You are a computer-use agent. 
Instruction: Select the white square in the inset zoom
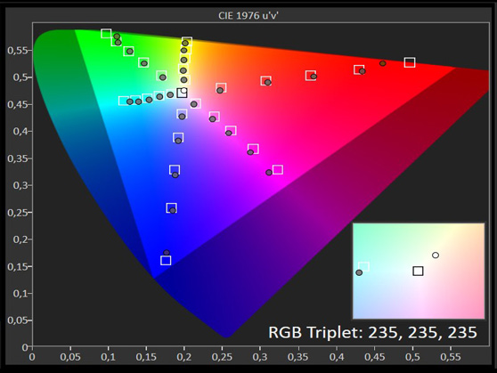point(364,266)
